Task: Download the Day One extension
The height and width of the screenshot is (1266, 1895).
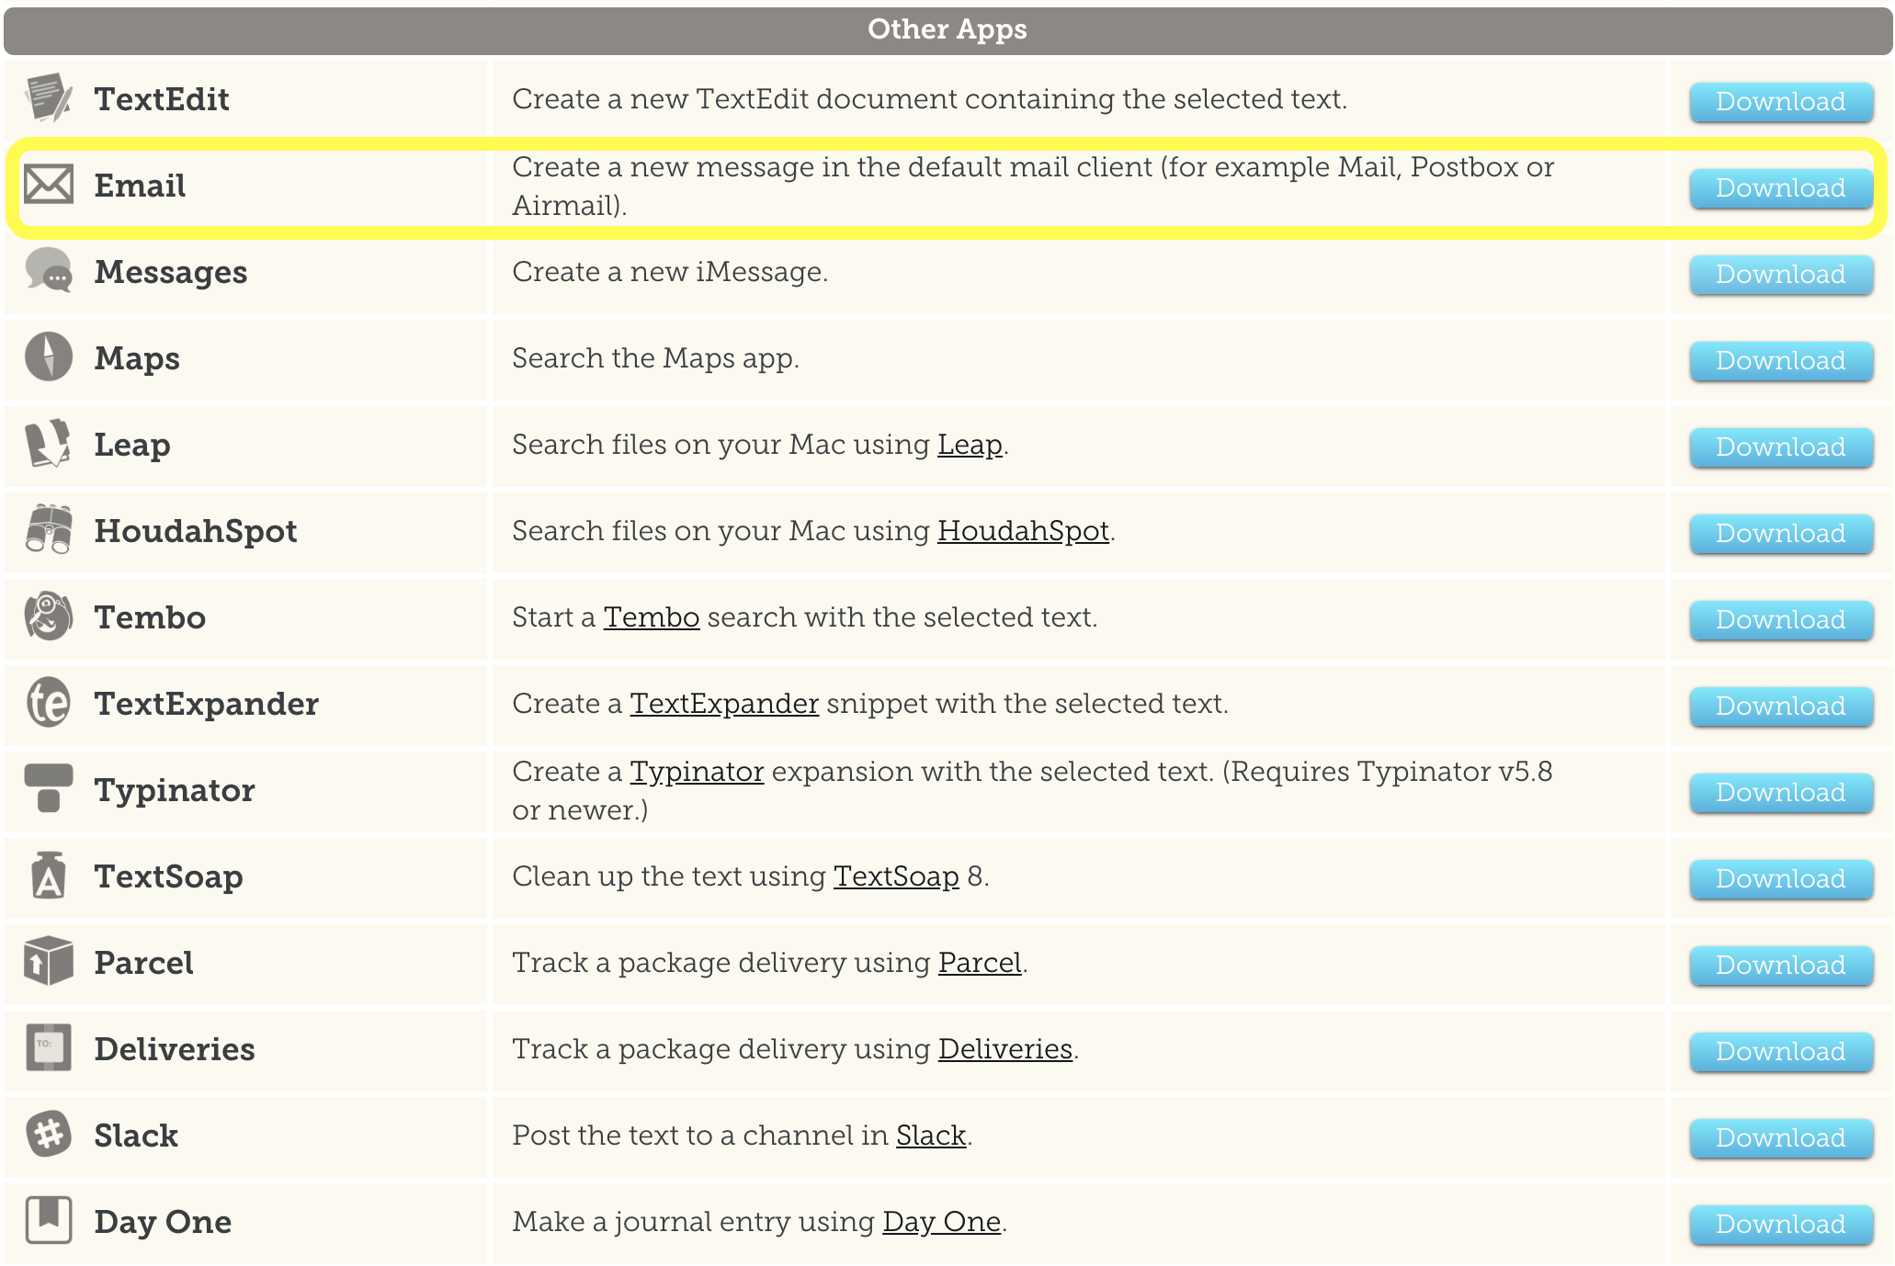Action: click(x=1781, y=1224)
